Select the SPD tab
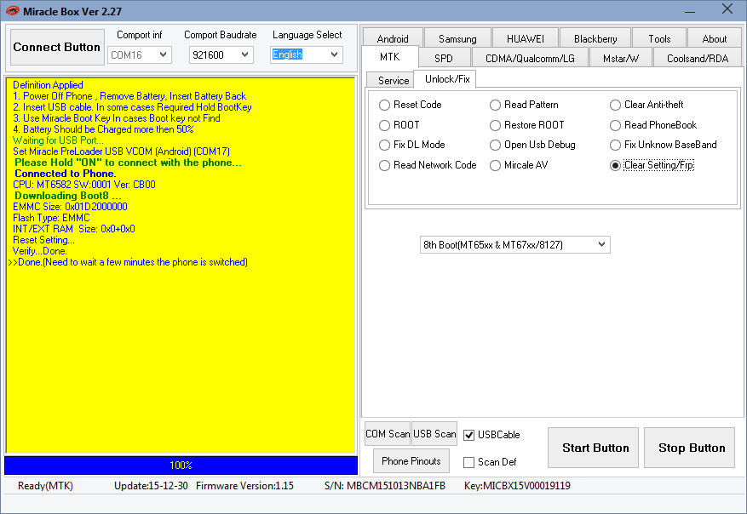Screen dimensions: 747x514 coord(444,58)
